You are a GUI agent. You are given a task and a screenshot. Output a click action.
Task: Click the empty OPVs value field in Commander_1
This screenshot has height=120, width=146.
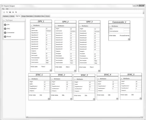[127, 29]
